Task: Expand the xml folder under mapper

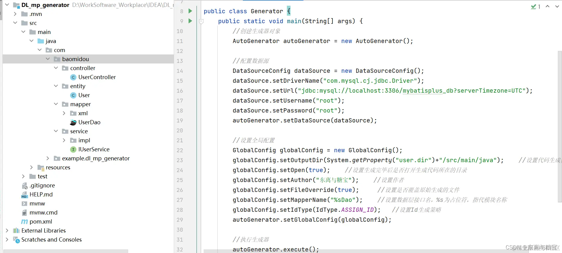Action: coord(64,113)
